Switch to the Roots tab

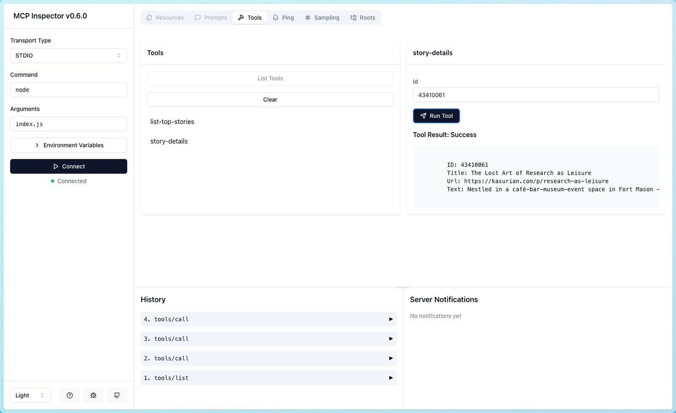(363, 18)
